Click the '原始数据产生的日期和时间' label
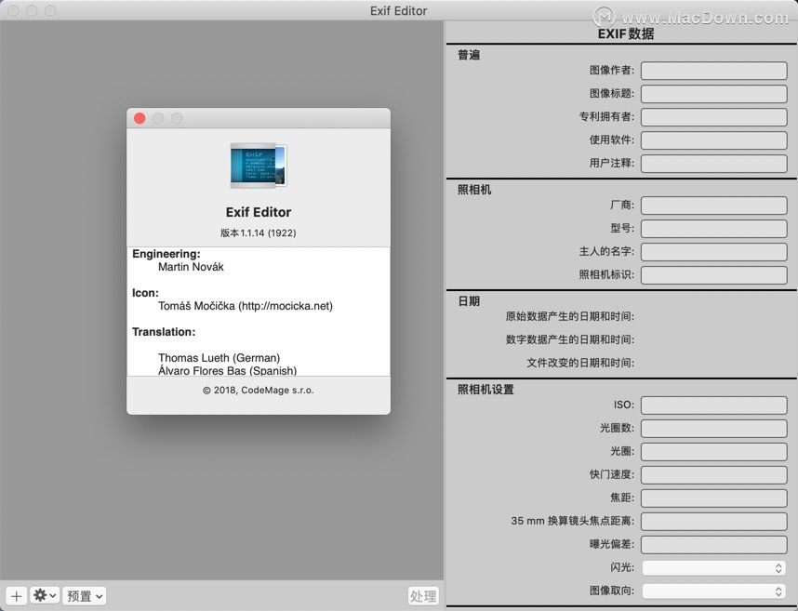The height and width of the screenshot is (611, 798). coord(570,316)
